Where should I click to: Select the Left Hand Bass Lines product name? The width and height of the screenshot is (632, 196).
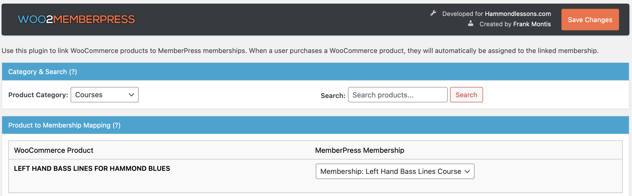coord(92,168)
